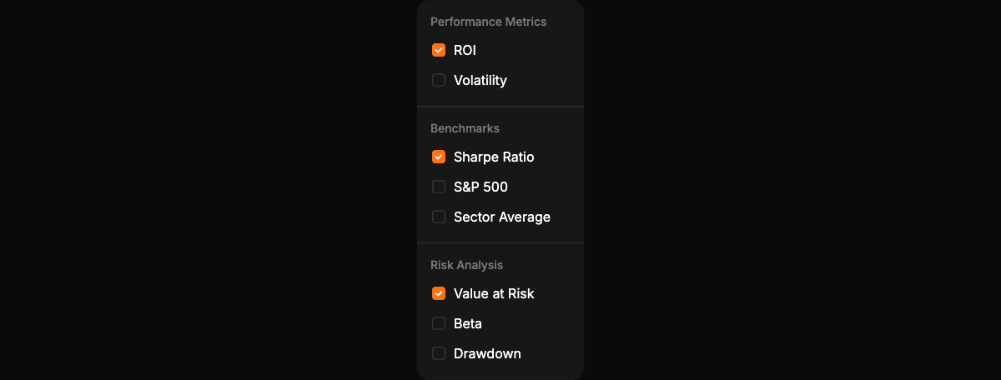Enable the Drawdown checkbox
1001x380 pixels.
[439, 353]
